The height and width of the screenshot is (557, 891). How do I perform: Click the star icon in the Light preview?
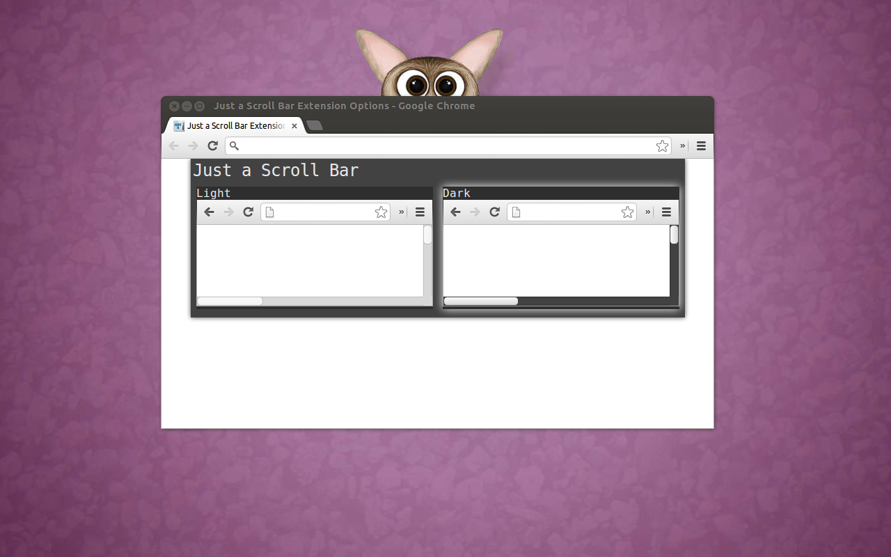tap(381, 212)
